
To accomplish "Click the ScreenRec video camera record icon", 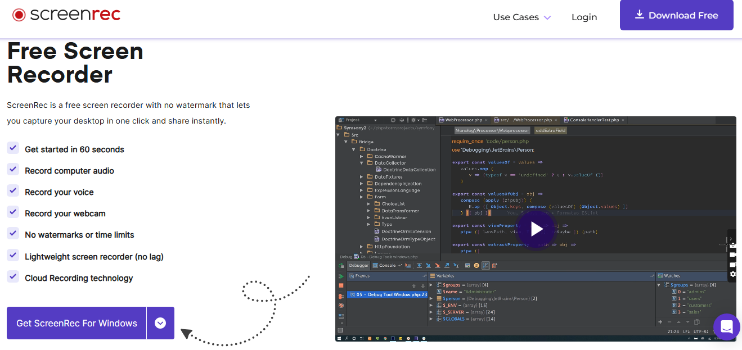I will coord(733,254).
